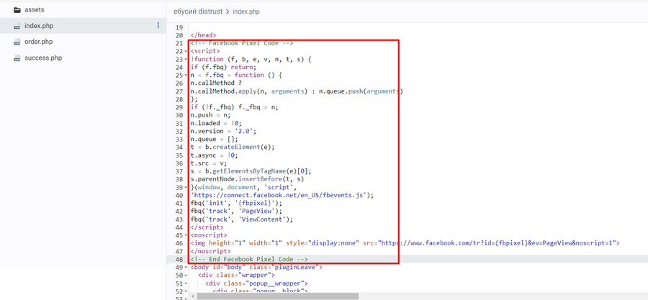Open the order.php file
This screenshot has width=648, height=300.
pos(38,42)
